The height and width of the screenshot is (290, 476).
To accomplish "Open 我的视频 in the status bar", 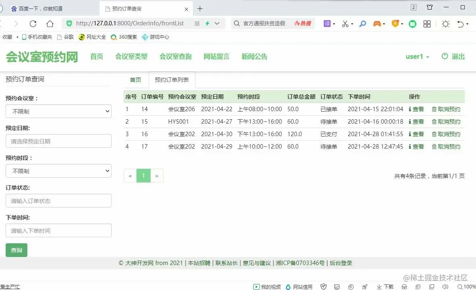I will [x=267, y=287].
